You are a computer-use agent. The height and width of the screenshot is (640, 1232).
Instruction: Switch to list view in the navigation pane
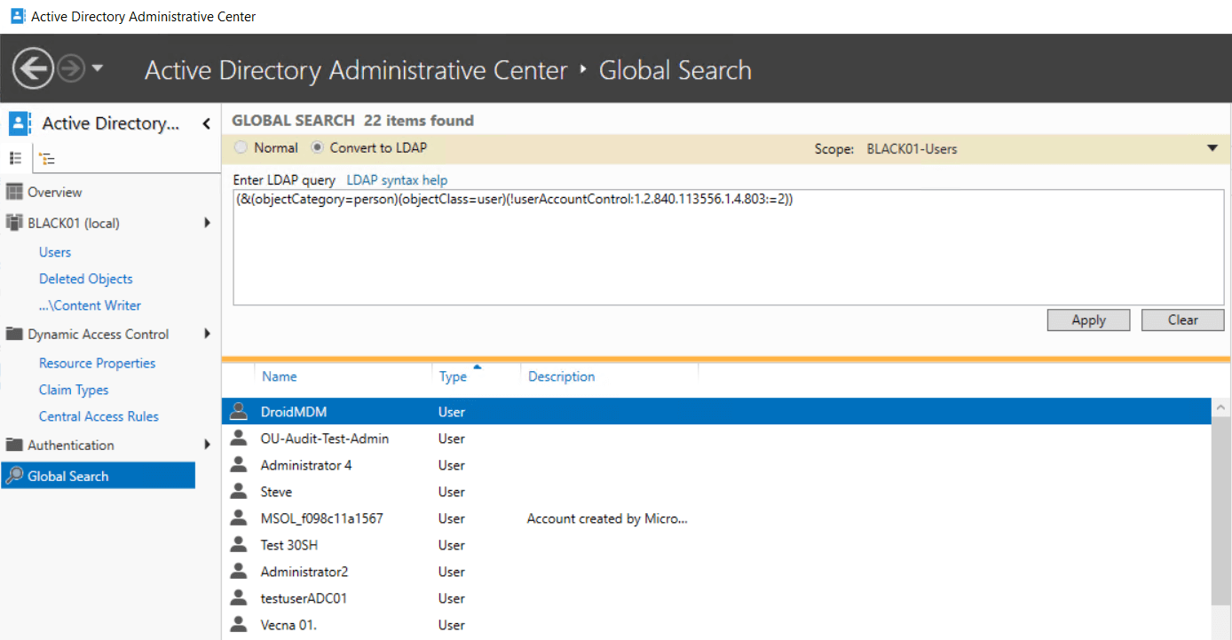(x=14, y=159)
